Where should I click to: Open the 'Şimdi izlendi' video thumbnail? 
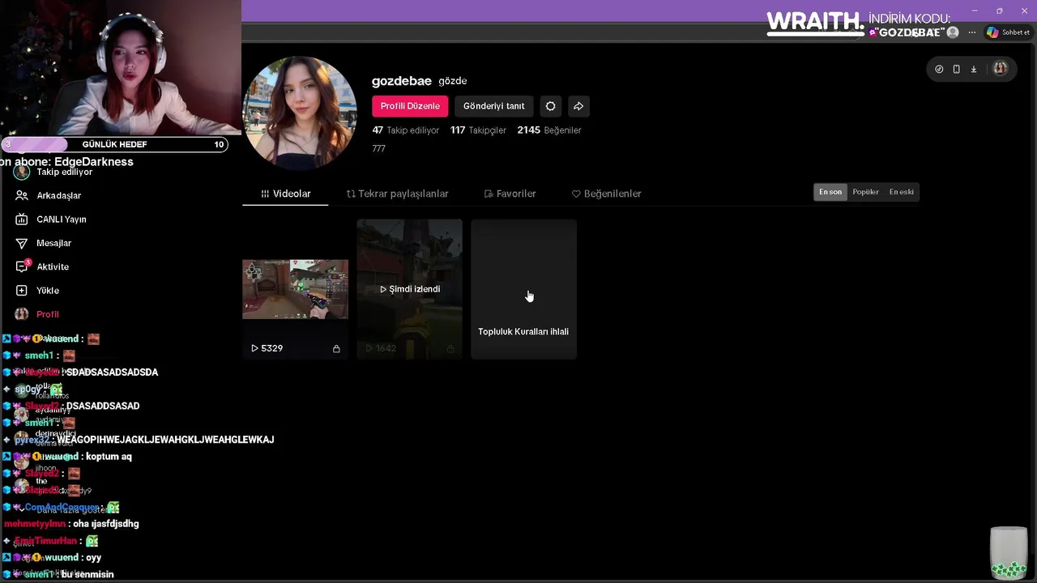click(x=410, y=289)
